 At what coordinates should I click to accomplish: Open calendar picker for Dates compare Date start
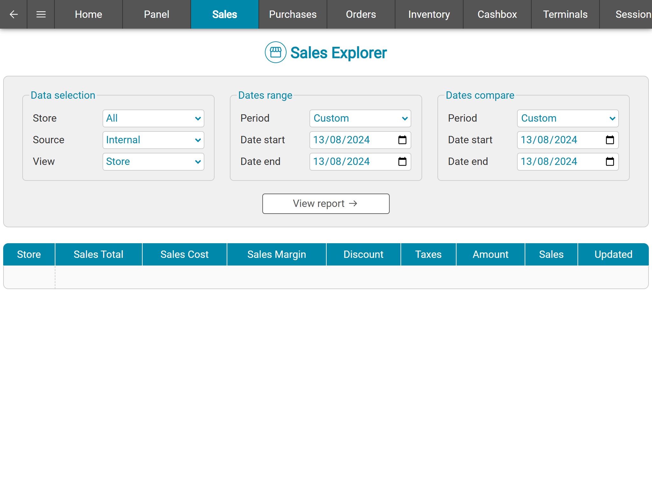tap(610, 140)
